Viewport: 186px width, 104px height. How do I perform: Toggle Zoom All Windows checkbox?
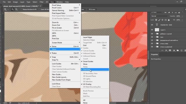(40, 9)
